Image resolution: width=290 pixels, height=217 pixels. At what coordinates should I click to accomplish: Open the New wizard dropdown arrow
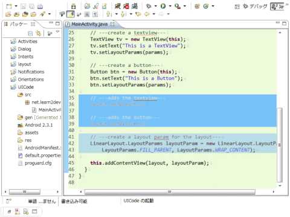[16, 7]
